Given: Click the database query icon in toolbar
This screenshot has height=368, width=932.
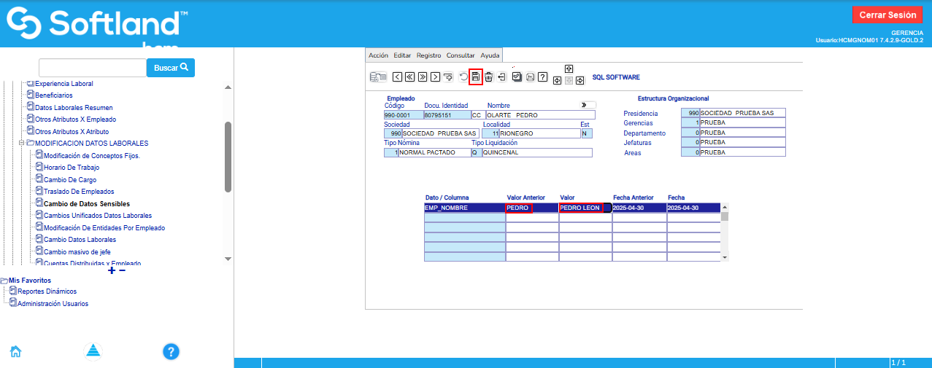Looking at the screenshot, I should [378, 77].
